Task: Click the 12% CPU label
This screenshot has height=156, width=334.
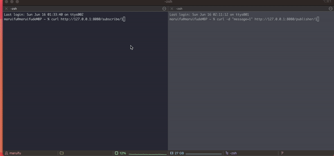Action: [x=123, y=153]
